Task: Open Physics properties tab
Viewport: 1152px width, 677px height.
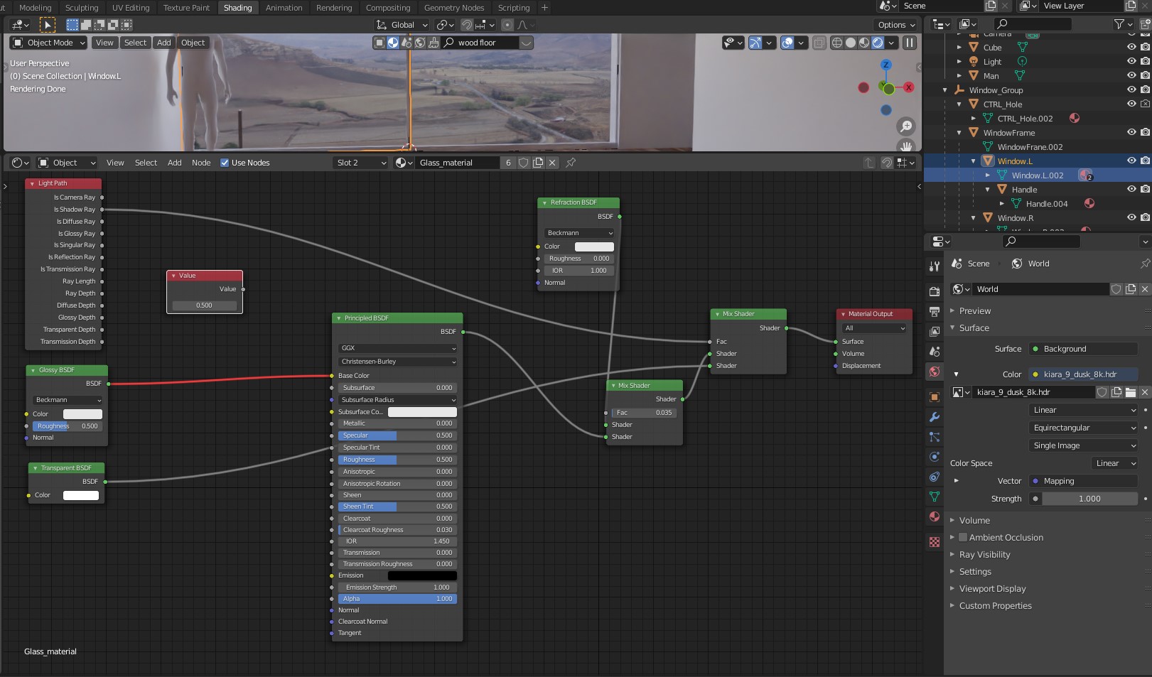Action: click(x=935, y=457)
